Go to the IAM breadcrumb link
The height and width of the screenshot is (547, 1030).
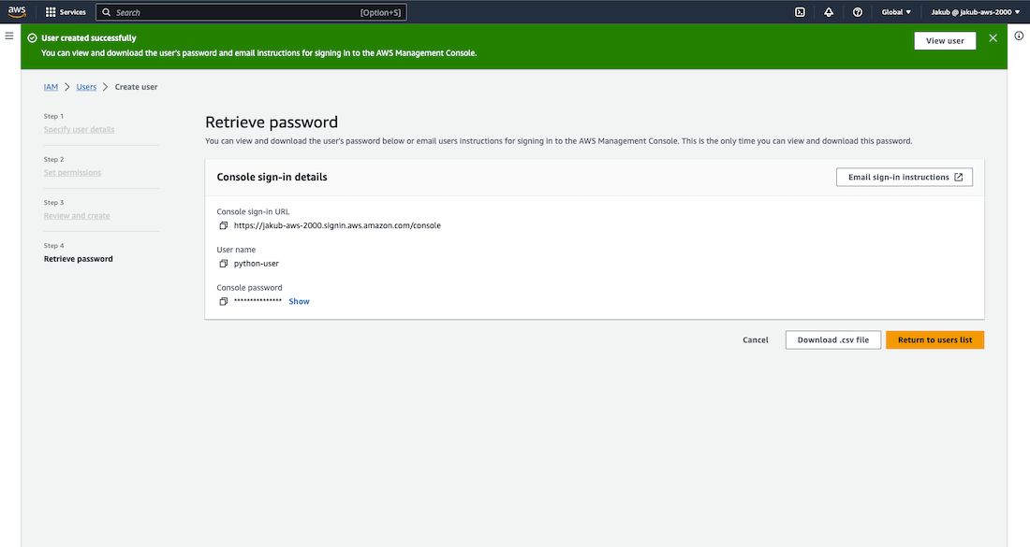(x=51, y=87)
